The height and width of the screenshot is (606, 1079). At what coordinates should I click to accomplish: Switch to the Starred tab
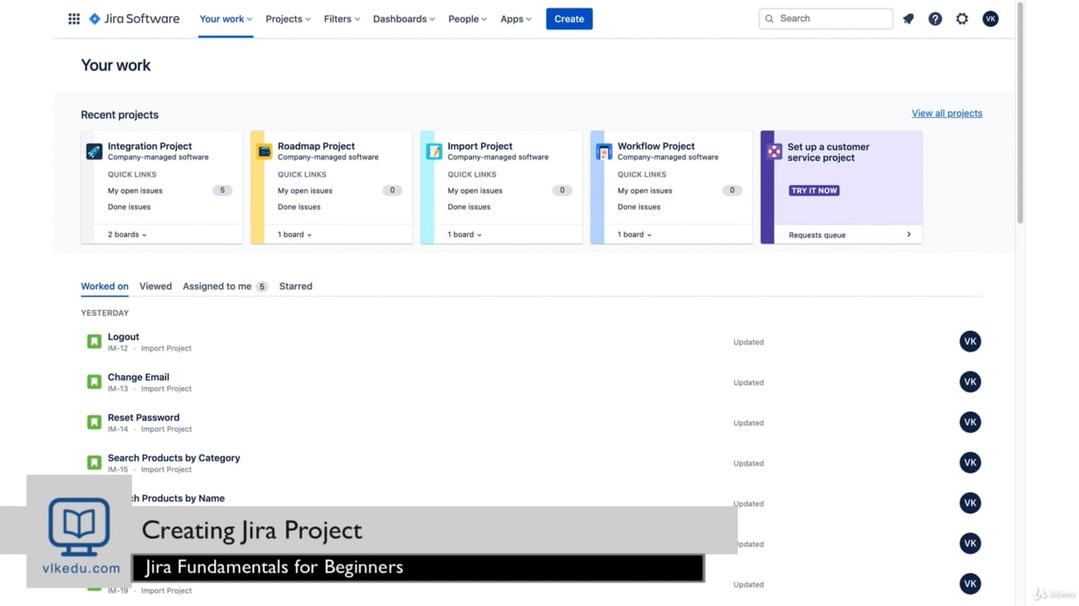pos(296,286)
